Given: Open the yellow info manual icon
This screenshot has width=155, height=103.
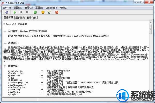Looking at the screenshot, I should (43, 12).
